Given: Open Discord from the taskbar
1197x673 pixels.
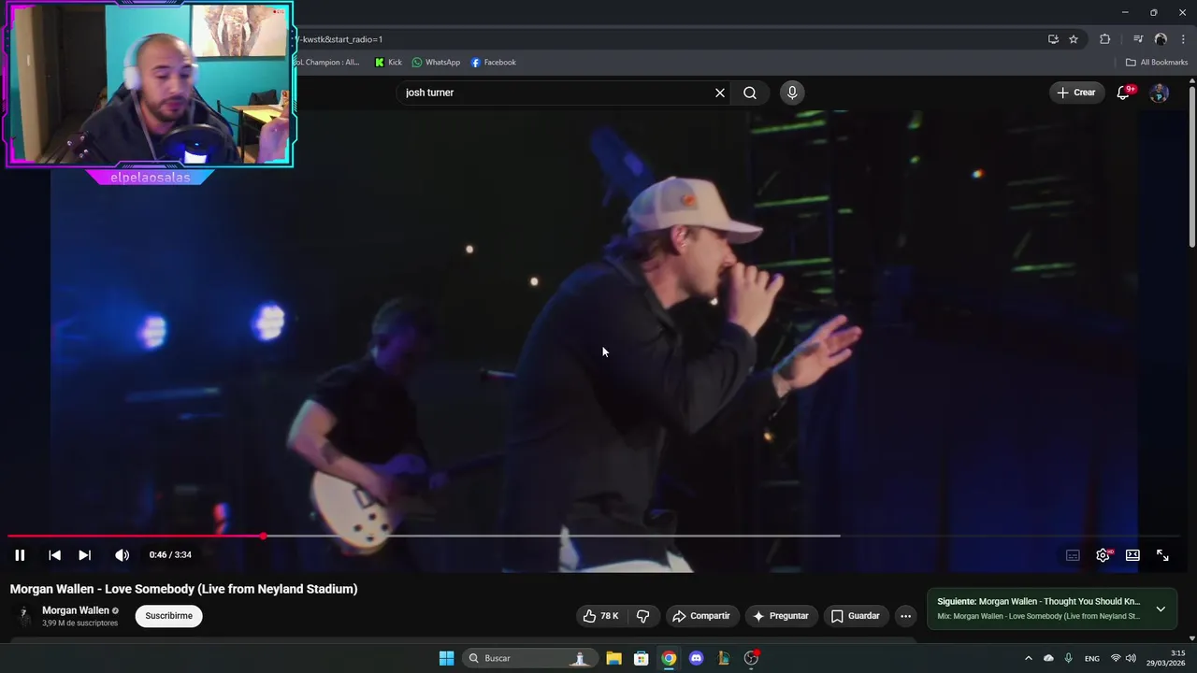Looking at the screenshot, I should pos(696,658).
